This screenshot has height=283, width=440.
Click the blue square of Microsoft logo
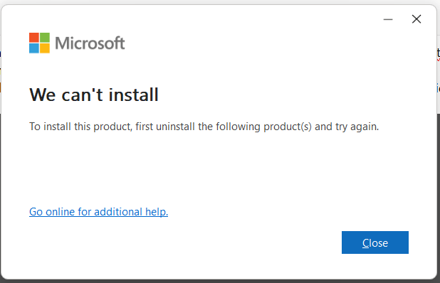(34, 48)
